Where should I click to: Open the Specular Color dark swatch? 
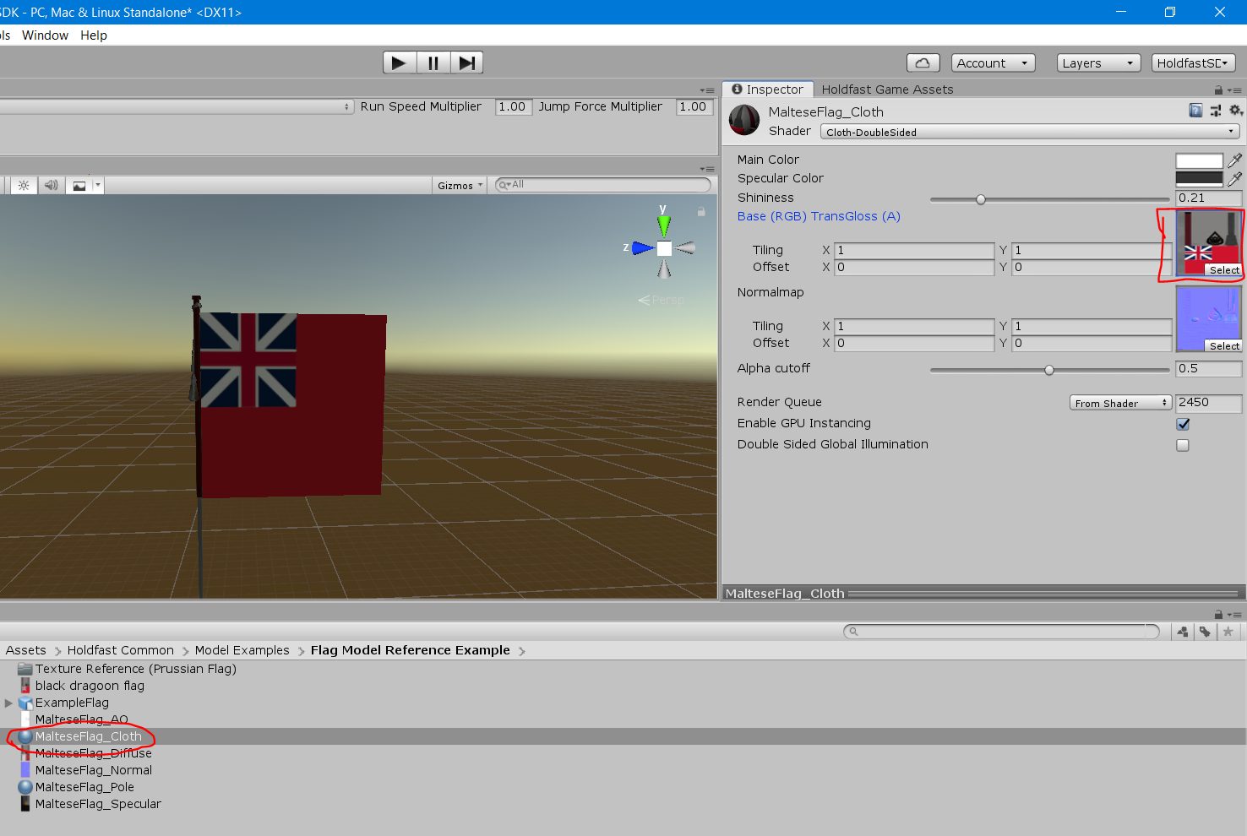(x=1199, y=179)
